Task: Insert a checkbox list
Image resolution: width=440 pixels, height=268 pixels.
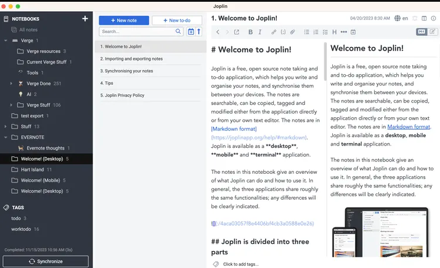Action: (325, 32)
